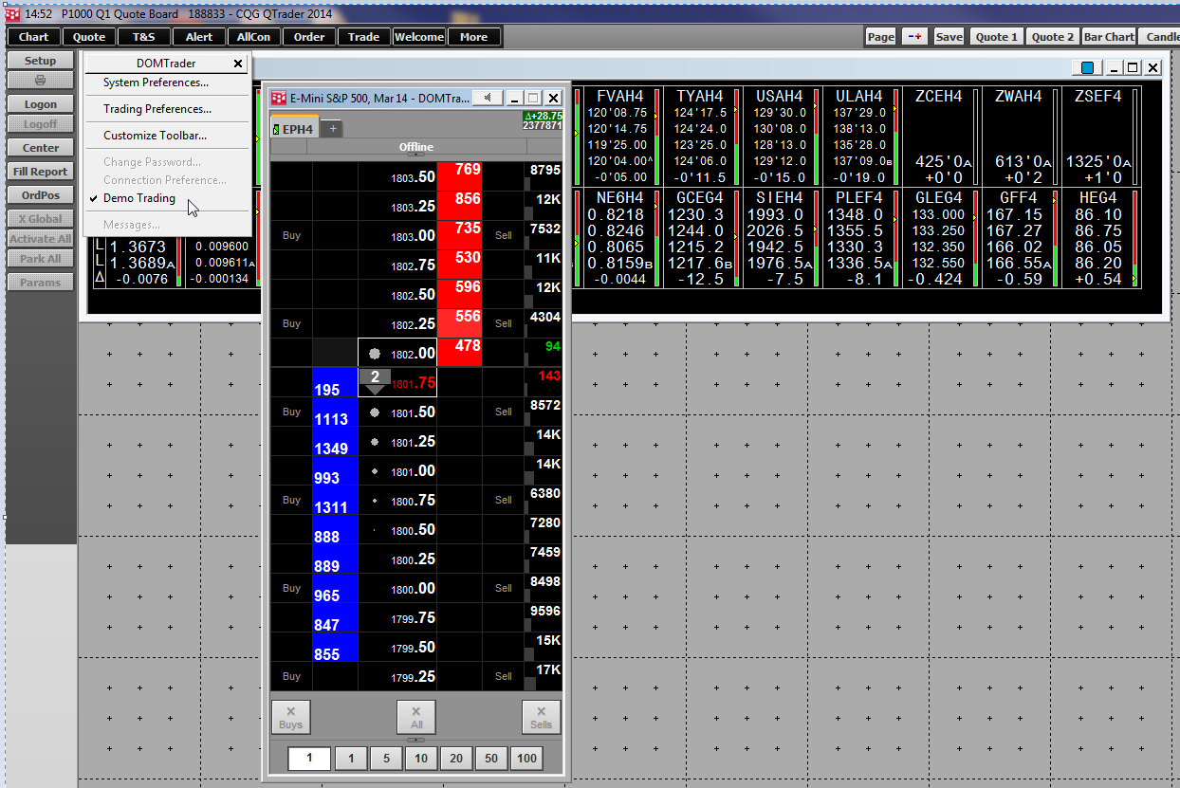Viewport: 1180px width, 788px height.
Task: Cancel all sell orders with X Sells
Action: click(x=541, y=717)
